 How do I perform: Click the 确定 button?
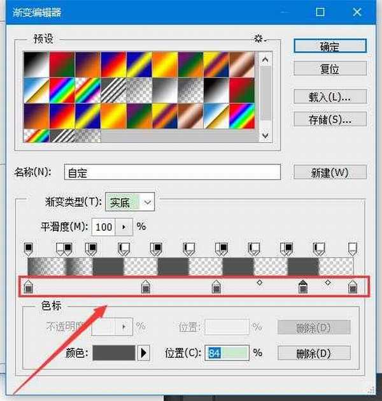tap(330, 47)
